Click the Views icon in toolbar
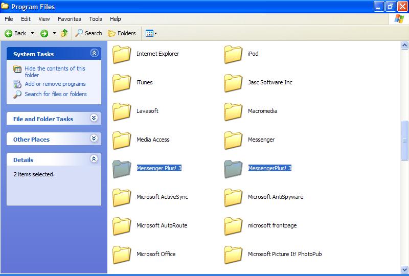The height and width of the screenshot is (276, 409). (149, 33)
